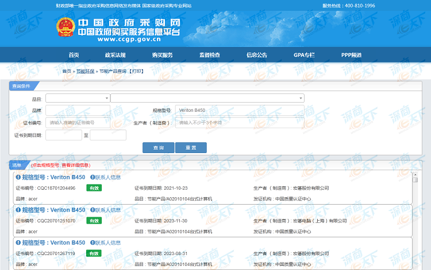Click 有效 badge for CQC18701204496
431x270 pixels.
[x=94, y=188]
